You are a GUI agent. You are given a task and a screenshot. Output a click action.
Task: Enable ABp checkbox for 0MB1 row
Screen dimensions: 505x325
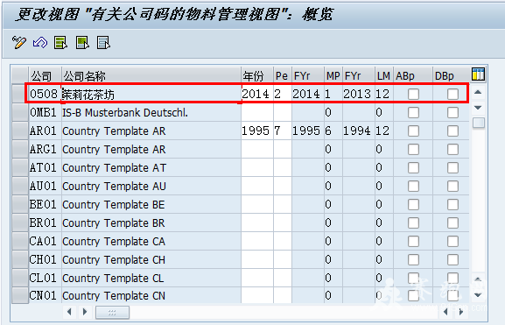[413, 112]
